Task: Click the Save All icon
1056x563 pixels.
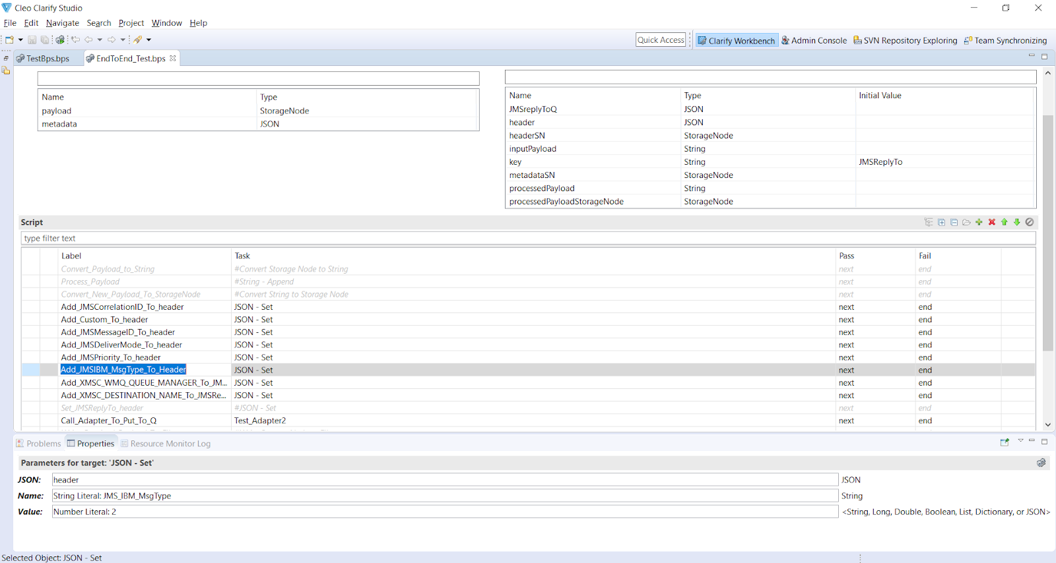Action: pyautogui.click(x=45, y=40)
